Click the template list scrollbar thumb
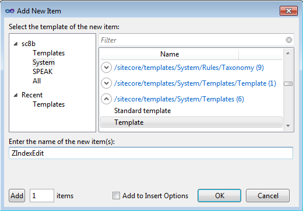This screenshot has height=211, width=303. pos(288,83)
